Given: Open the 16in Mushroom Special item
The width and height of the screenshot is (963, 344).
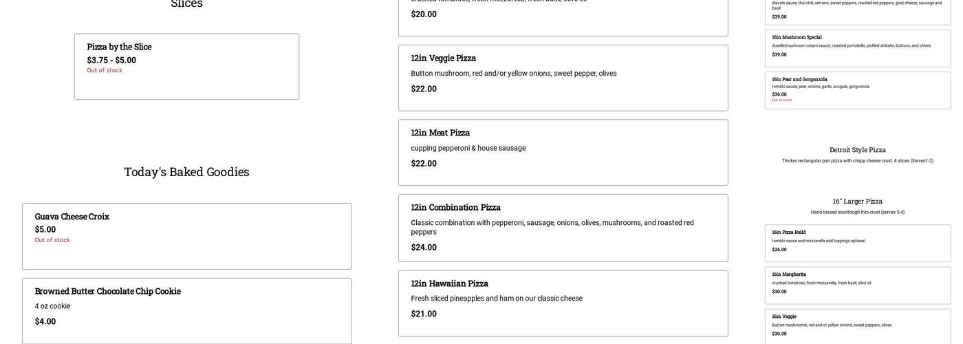Looking at the screenshot, I should 857,48.
